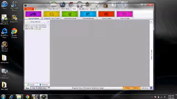Open the World of Warcraft desktop shortcut
177x99 pixels.
tap(4, 46)
